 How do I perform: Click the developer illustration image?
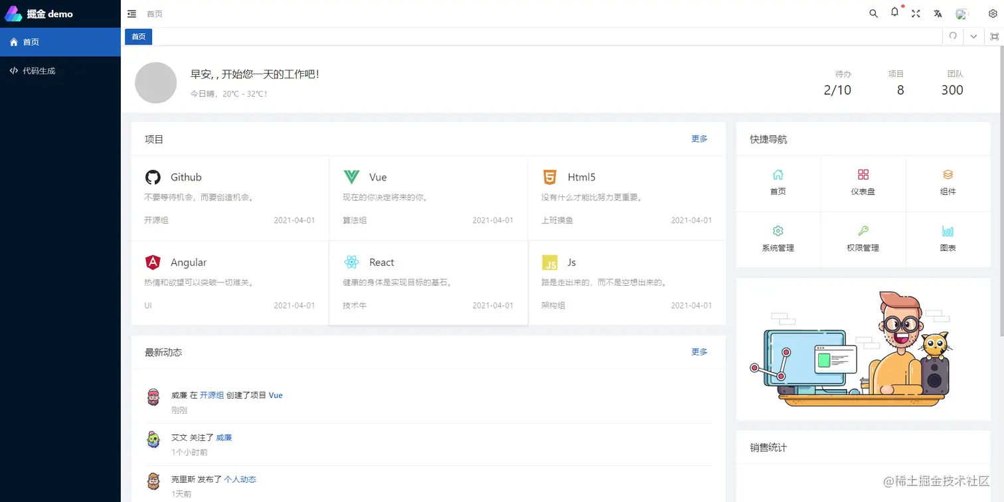coord(863,349)
